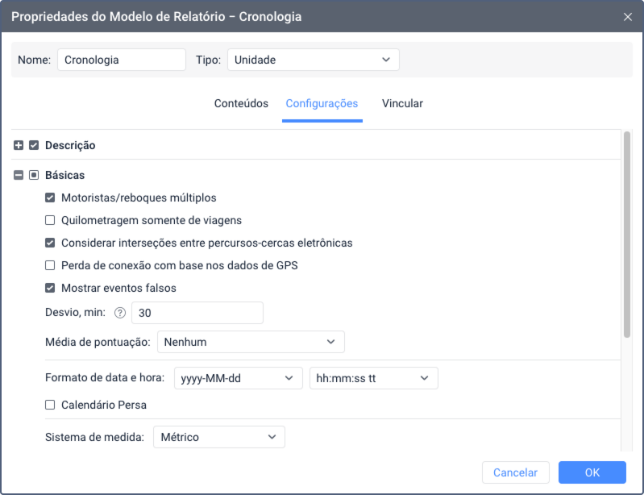The image size is (644, 495).
Task: Enable Perda de conexão com base nos dados de GPS
Action: pyautogui.click(x=50, y=266)
